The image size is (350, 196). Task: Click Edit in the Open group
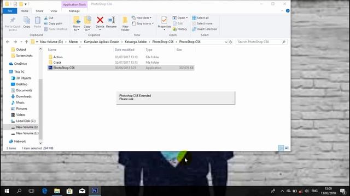point(178,23)
